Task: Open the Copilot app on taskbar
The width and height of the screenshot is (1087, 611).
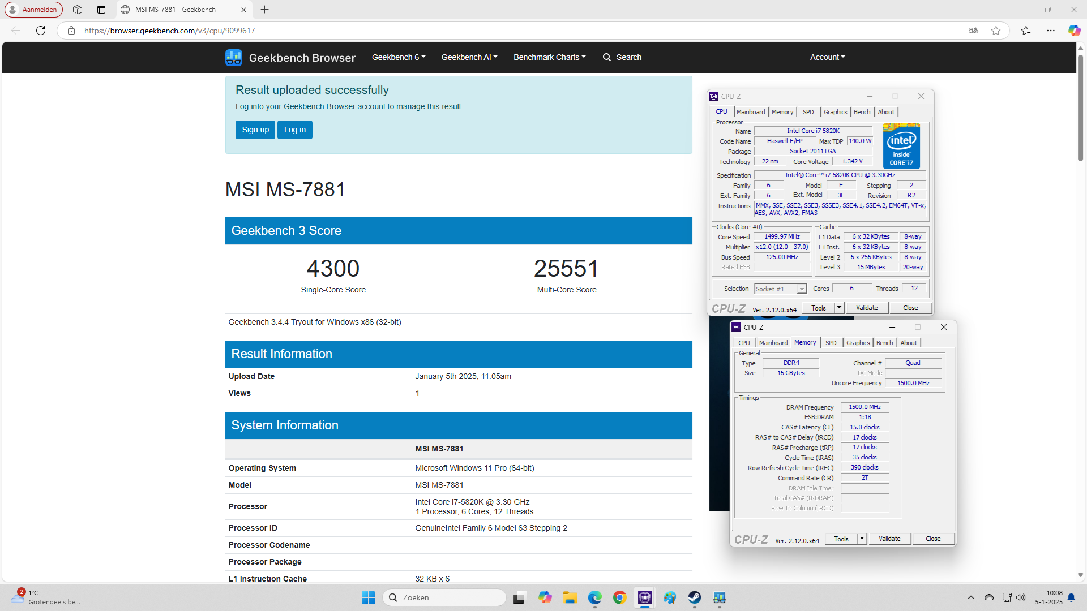Action: tap(545, 597)
